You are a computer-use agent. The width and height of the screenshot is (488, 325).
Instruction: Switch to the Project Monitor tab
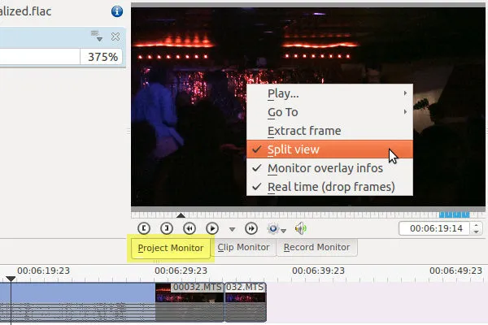tap(171, 248)
